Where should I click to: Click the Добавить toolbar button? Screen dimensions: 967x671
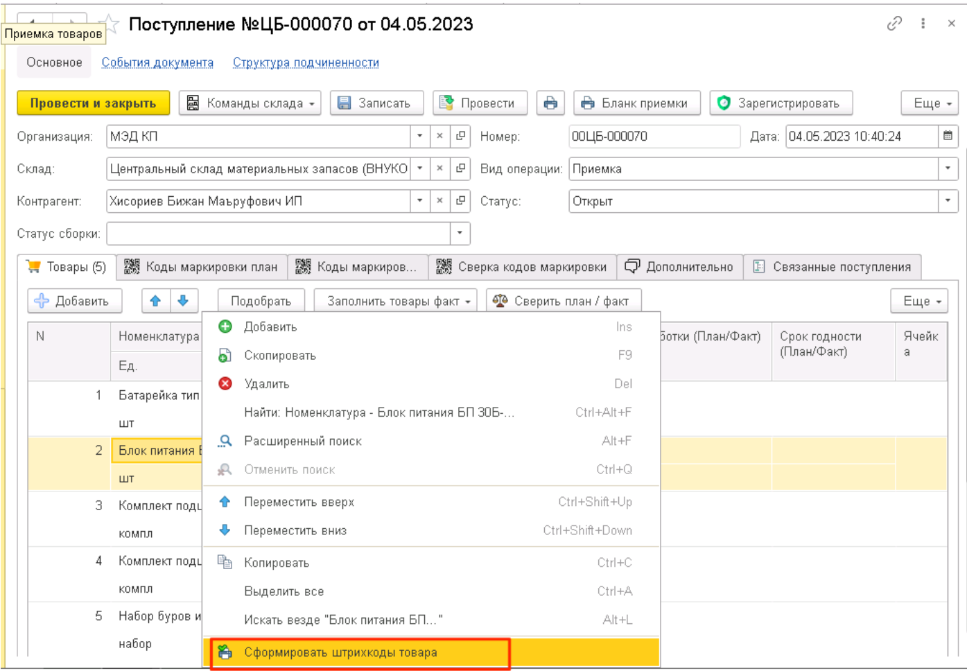pos(75,301)
